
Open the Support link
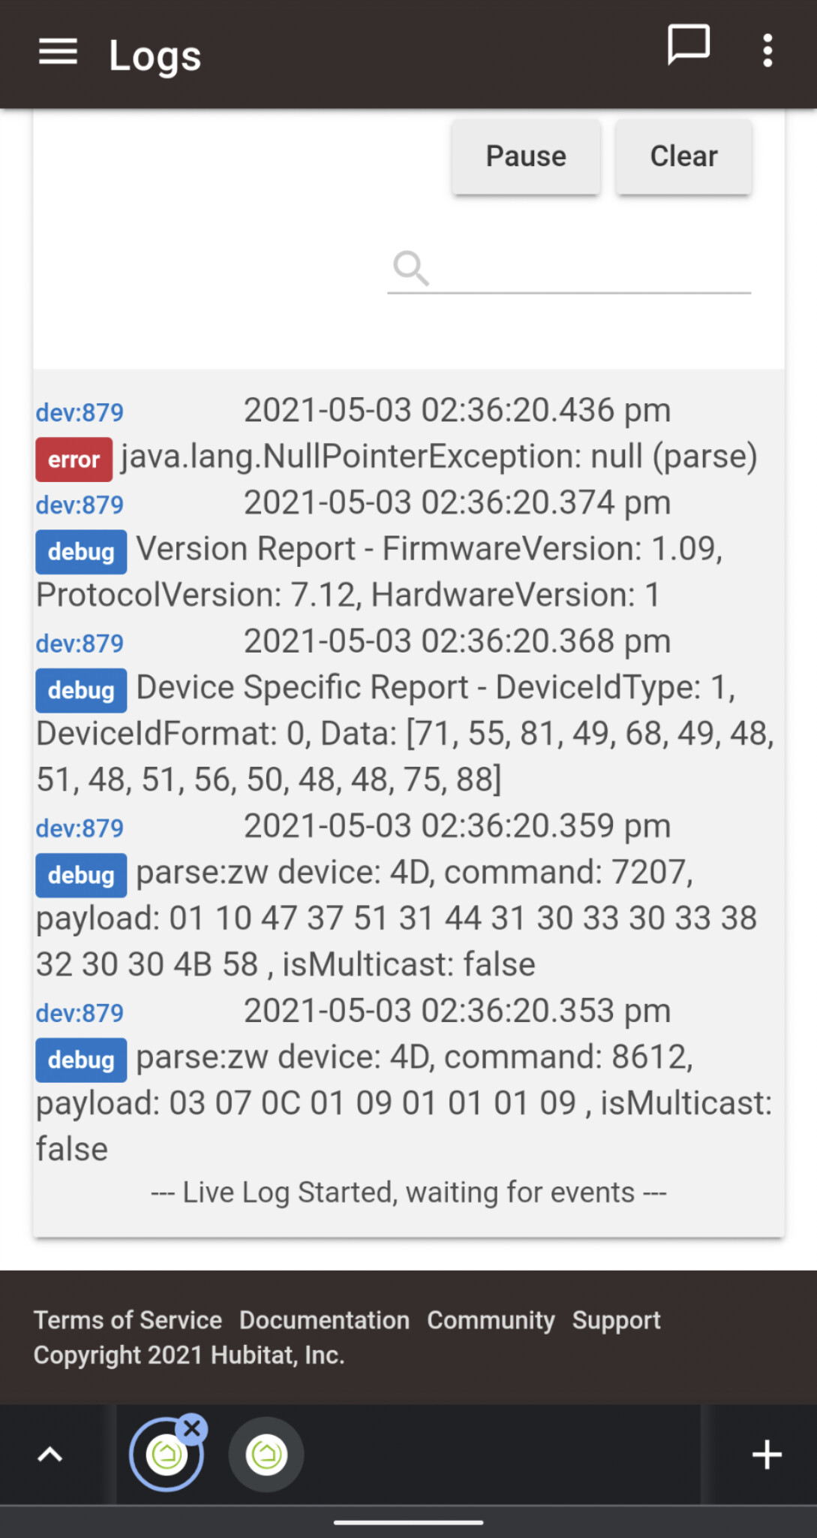617,1319
